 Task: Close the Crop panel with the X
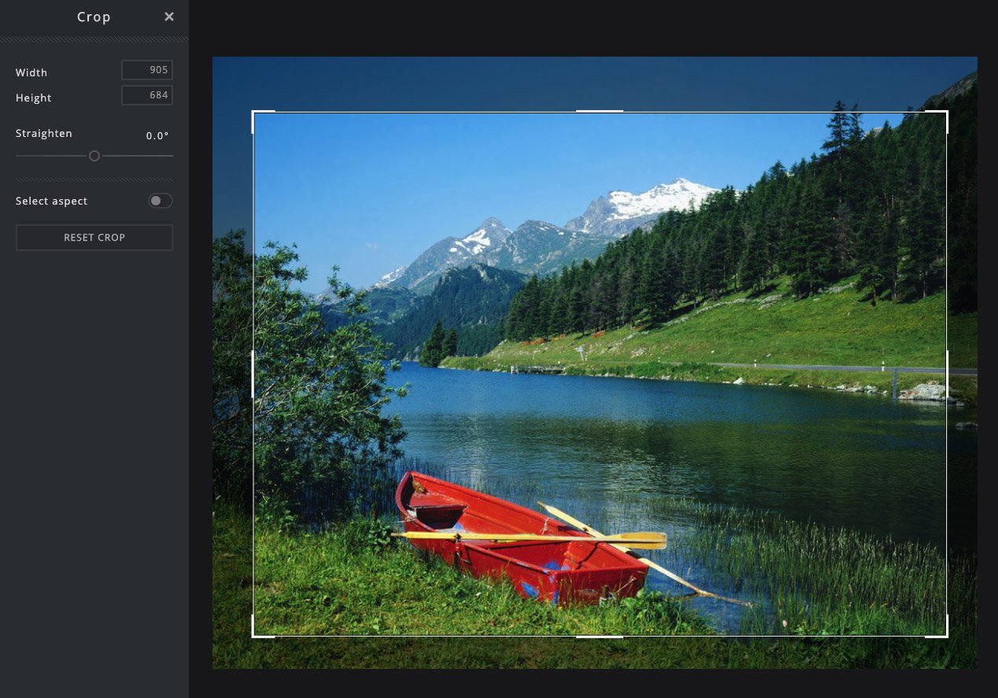click(168, 17)
